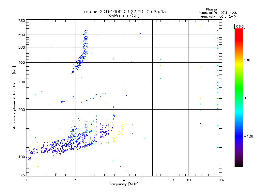The image size is (261, 196).
Task: Click the y-axis tick label "400"
Action: [22, 63]
